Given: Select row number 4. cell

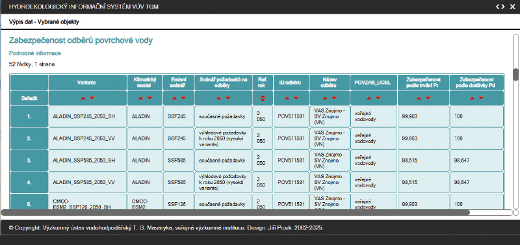Looking at the screenshot, I should pyautogui.click(x=29, y=182).
